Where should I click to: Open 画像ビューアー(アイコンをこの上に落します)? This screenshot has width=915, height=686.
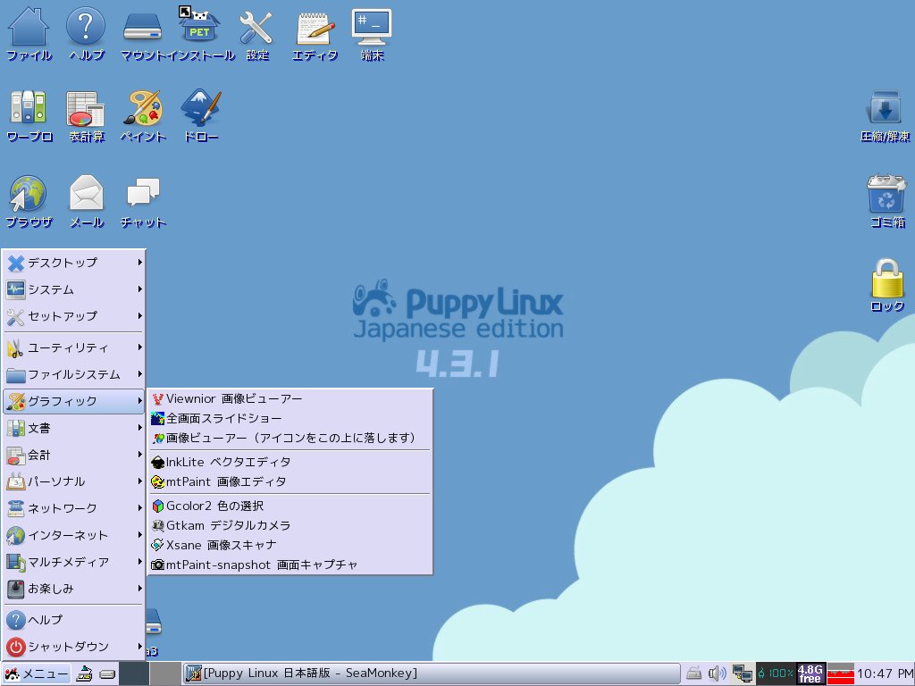(x=290, y=438)
